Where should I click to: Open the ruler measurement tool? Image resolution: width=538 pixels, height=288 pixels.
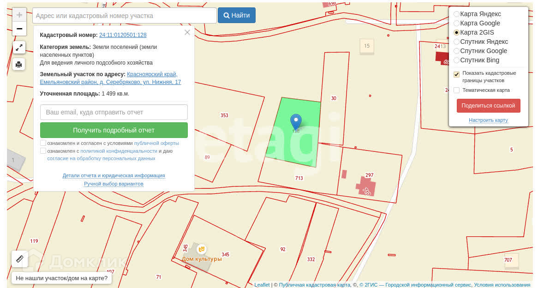pyautogui.click(x=19, y=259)
